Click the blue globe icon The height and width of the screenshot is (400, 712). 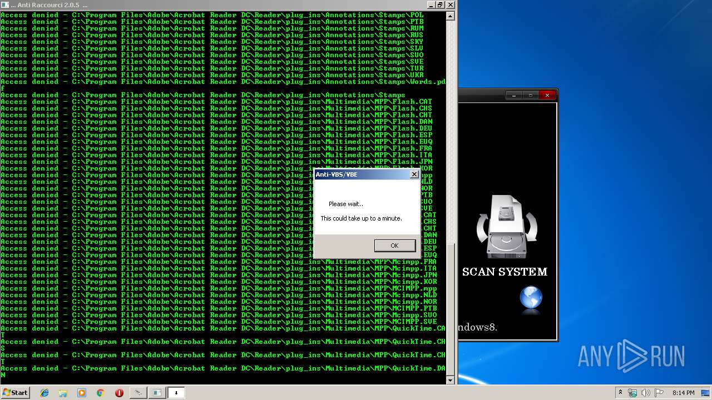pos(531,298)
